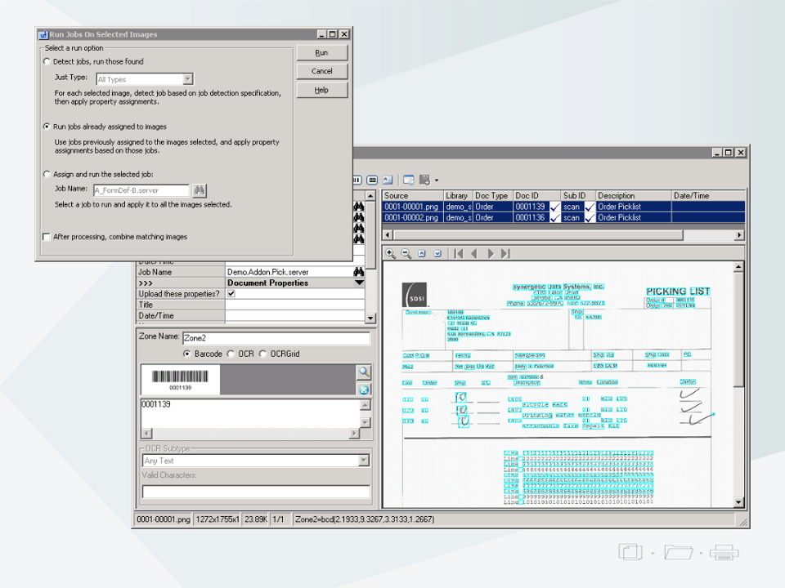Click binoculars icon in Demo.Addon.Pick.server row
The height and width of the screenshot is (588, 785).
(358, 271)
